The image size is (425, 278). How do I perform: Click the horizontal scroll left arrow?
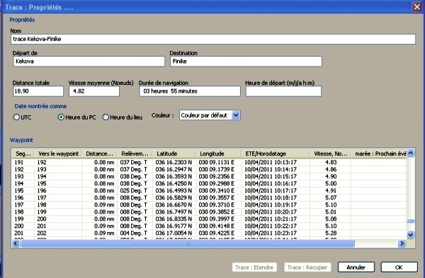(x=16, y=243)
